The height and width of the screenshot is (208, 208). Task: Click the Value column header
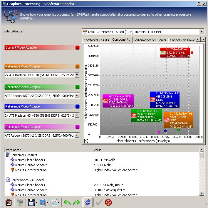tap(146, 150)
